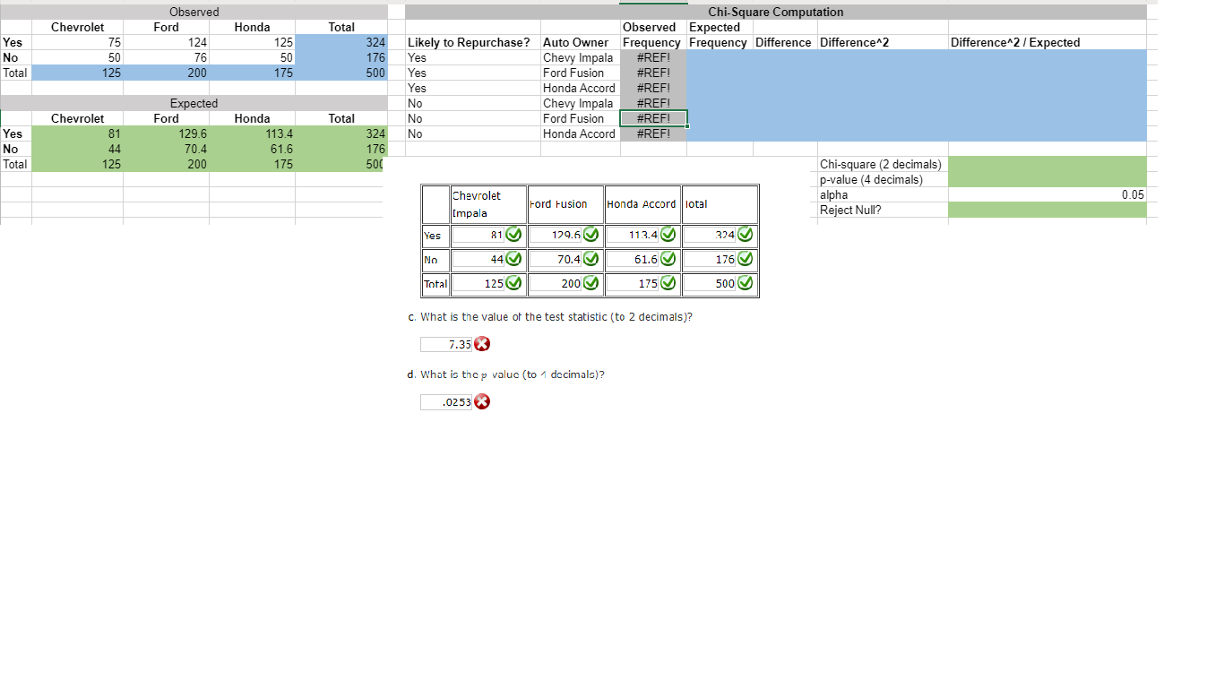Select the Expected Honda No cell with 61.6
Image resolution: width=1224 pixels, height=688 pixels.
253,149
